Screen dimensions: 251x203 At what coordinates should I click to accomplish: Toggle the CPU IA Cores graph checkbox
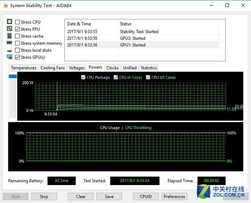click(x=116, y=77)
